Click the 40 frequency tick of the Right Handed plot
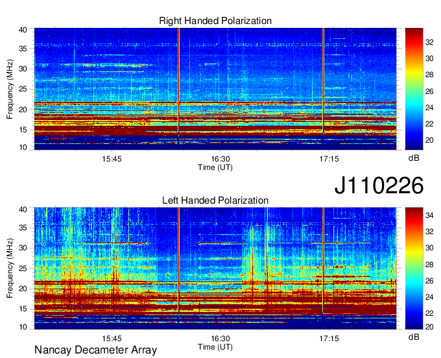The image size is (441, 358). pyautogui.click(x=23, y=30)
